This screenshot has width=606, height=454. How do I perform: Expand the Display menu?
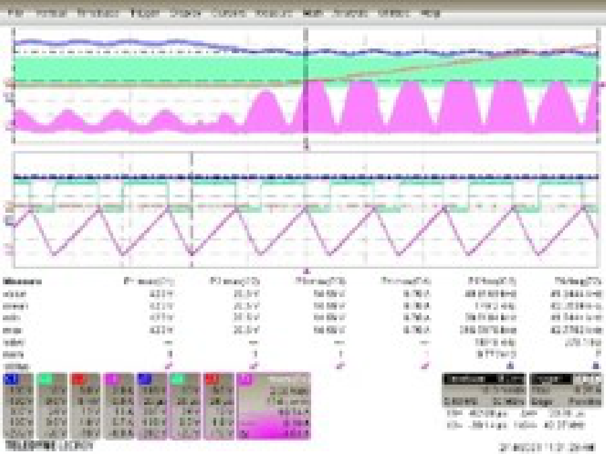click(x=184, y=13)
